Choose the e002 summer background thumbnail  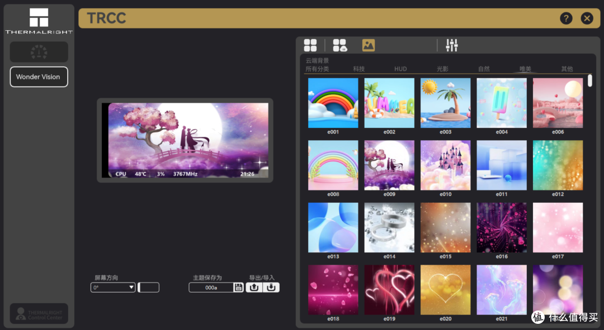point(389,103)
